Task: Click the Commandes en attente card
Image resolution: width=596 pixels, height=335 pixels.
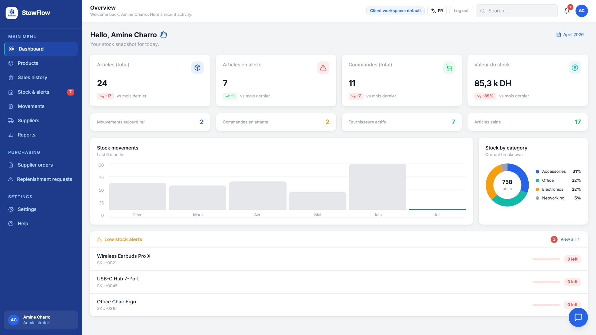Action: [x=276, y=122]
